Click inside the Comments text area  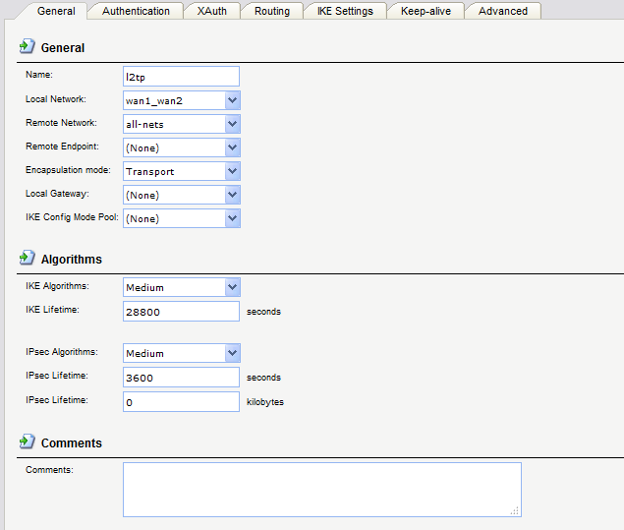point(321,489)
